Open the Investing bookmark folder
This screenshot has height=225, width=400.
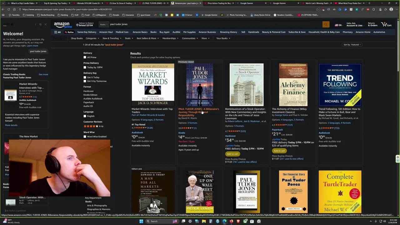pyautogui.click(x=28, y=15)
